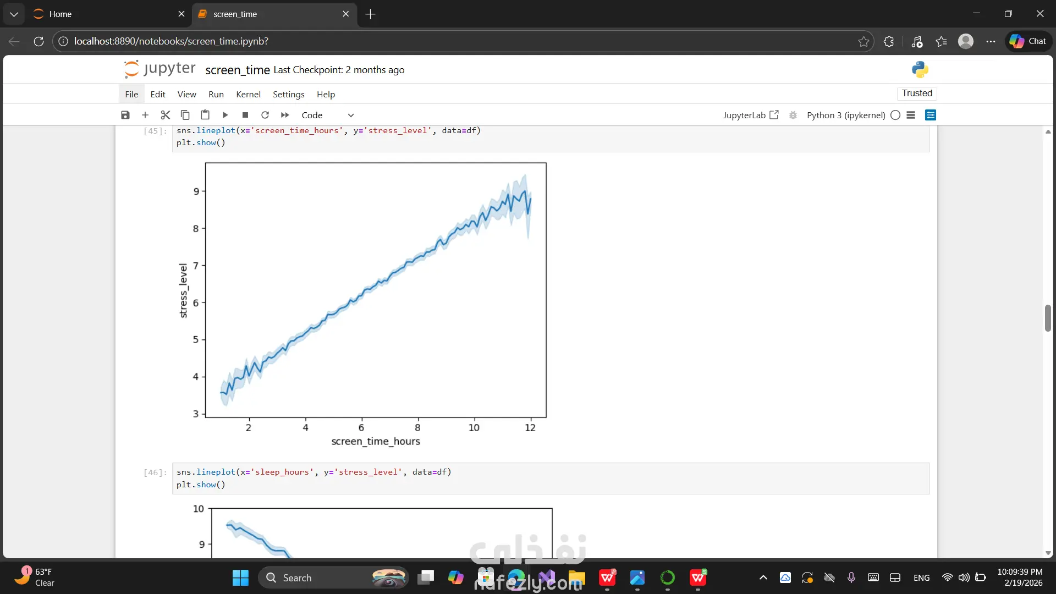Screen dimensions: 1056x594
Task: Interrupt the kernel with stop icon
Action: [x=245, y=115]
